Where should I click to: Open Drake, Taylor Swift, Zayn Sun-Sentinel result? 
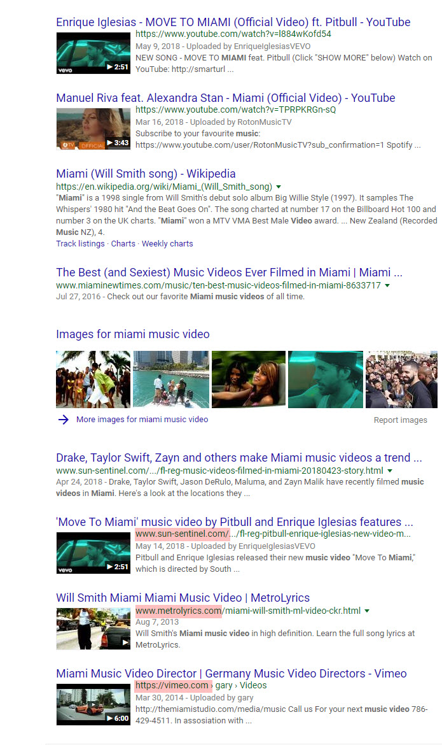pyautogui.click(x=238, y=458)
